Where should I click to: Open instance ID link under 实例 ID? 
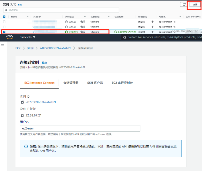click(x=41, y=102)
